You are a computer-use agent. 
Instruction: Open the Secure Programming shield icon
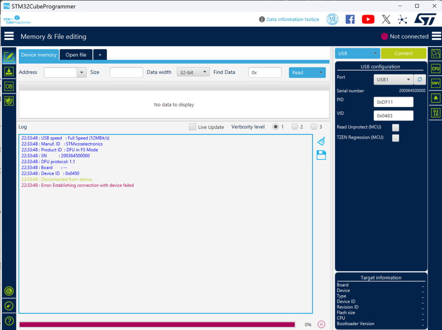click(9, 101)
